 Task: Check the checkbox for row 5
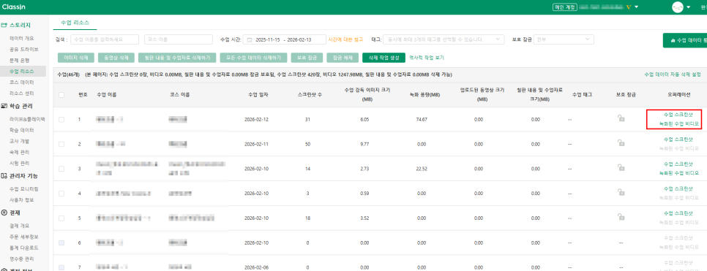click(x=61, y=218)
